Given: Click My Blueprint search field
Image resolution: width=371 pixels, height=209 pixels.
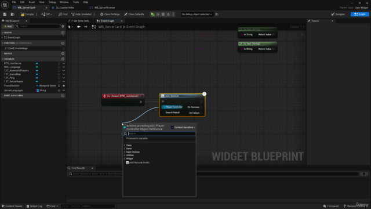Looking at the screenshot, I should point(38,26).
